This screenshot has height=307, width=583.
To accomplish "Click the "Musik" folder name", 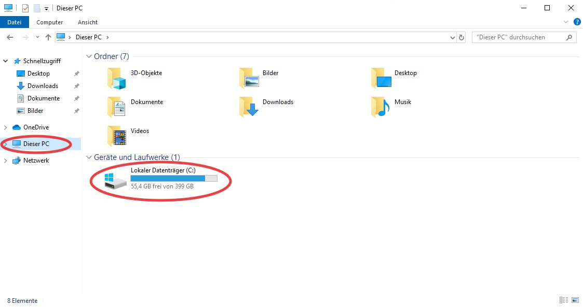I will point(403,102).
